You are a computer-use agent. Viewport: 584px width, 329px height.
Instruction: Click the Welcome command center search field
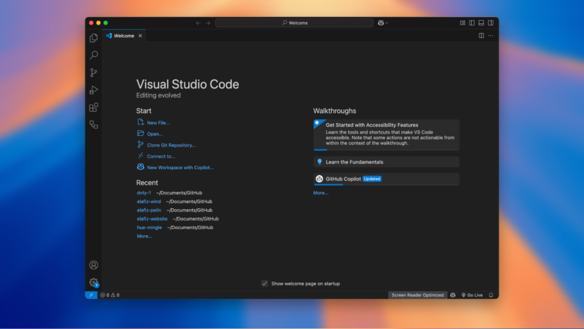click(x=294, y=23)
